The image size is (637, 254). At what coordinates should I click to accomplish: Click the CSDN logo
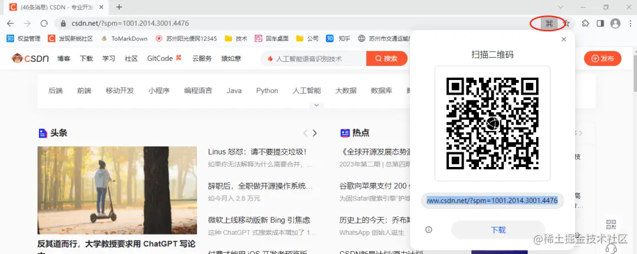click(30, 58)
